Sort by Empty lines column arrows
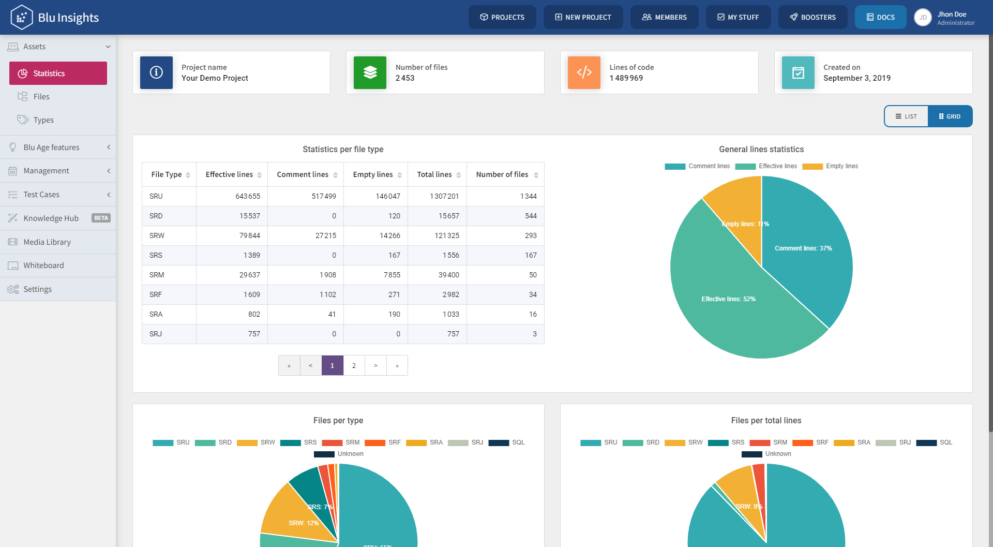This screenshot has height=547, width=993. 399,175
